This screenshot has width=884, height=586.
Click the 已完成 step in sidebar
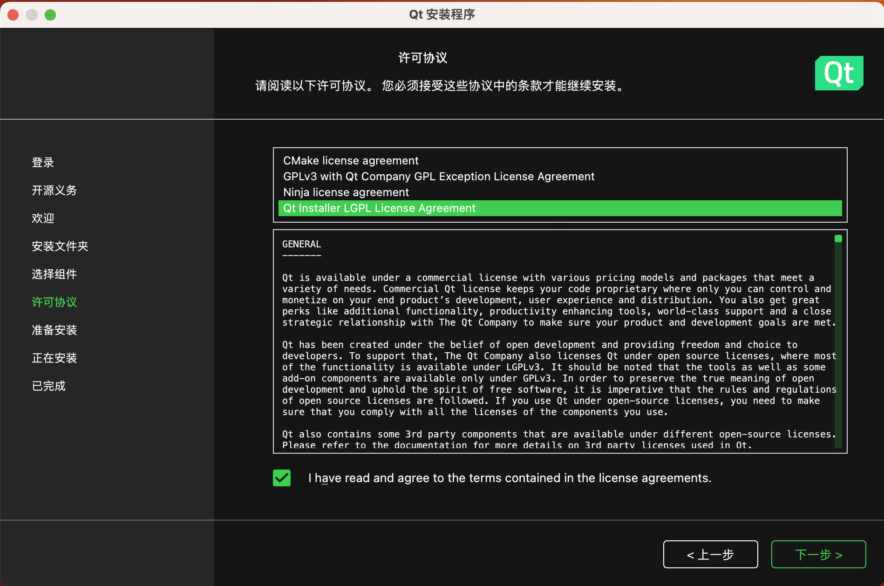48,386
